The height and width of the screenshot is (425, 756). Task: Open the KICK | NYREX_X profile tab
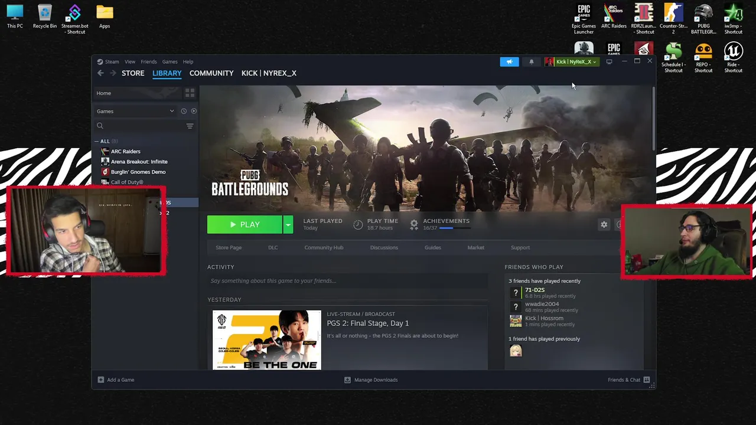[269, 73]
